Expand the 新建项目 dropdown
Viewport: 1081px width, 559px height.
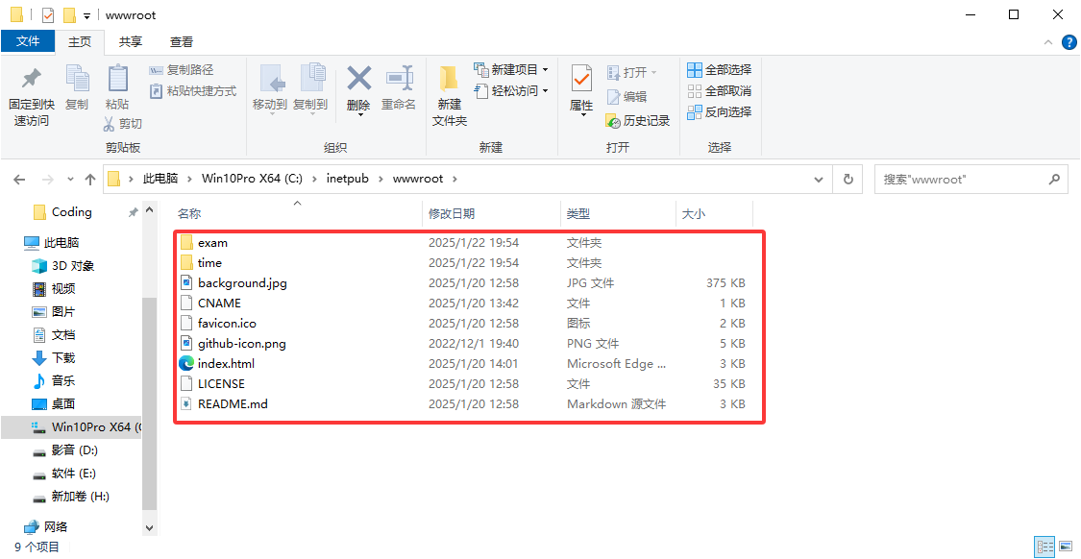click(x=545, y=70)
